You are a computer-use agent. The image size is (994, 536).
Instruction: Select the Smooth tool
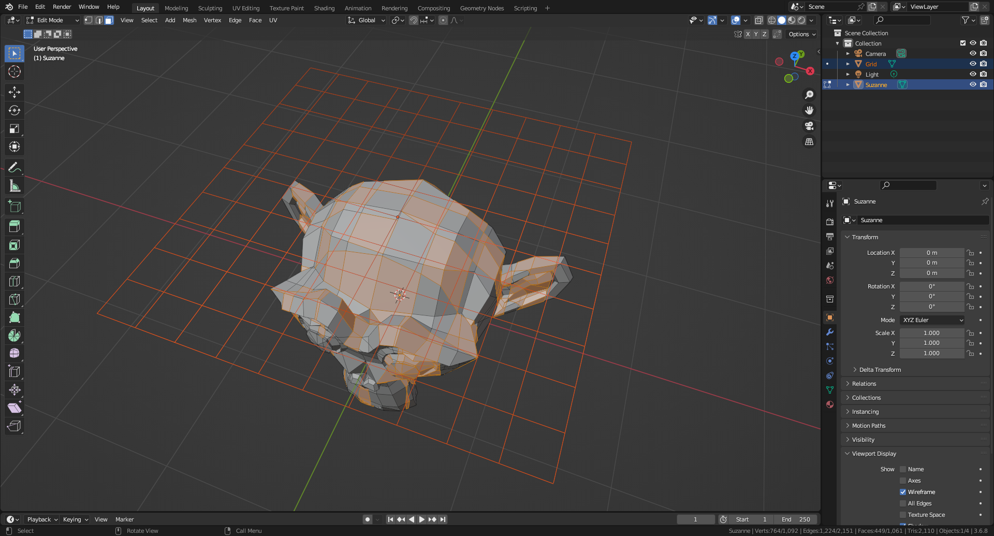14,354
